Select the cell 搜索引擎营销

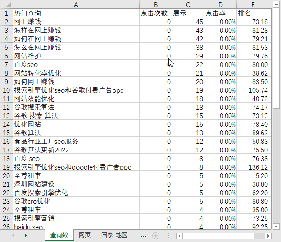(x=76, y=218)
